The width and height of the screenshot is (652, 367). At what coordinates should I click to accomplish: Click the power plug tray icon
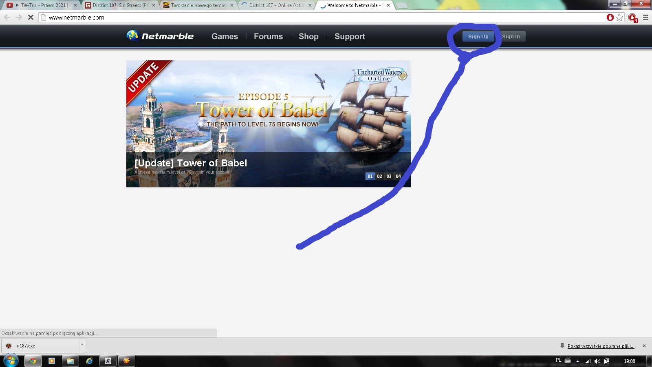607,361
